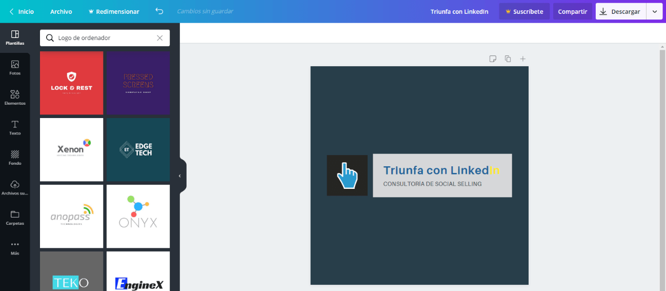The image size is (666, 291).
Task: Open the Fotos panel in sidebar
Action: point(15,68)
